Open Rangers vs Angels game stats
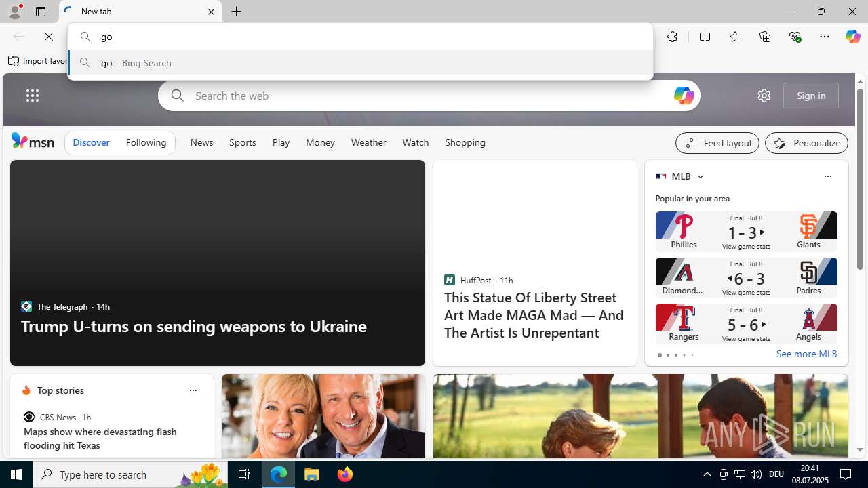This screenshot has height=488, width=868. [x=746, y=324]
